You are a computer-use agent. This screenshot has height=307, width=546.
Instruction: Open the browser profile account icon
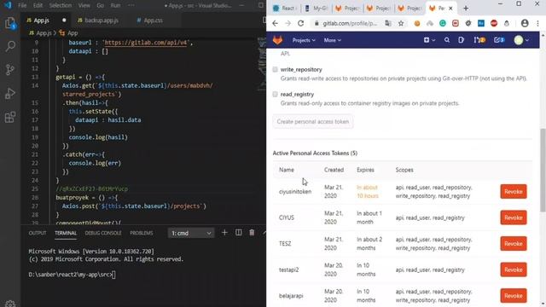[x=525, y=23]
